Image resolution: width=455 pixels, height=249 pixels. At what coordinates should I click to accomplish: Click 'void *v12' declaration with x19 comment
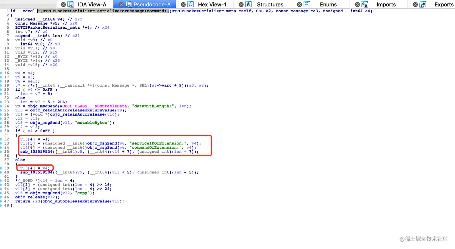point(36,52)
